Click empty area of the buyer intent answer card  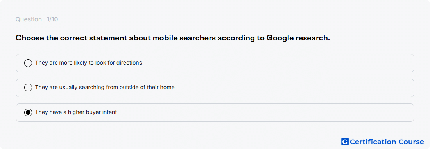[x=260, y=112]
